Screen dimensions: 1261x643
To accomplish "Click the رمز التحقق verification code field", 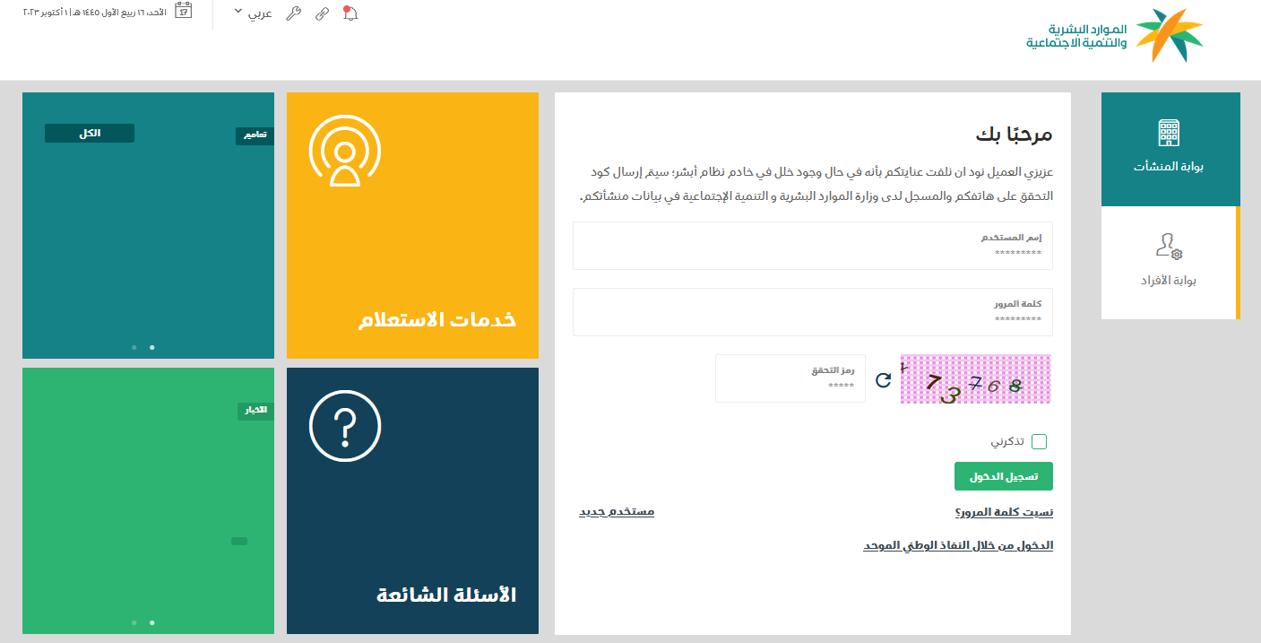I will pos(790,378).
